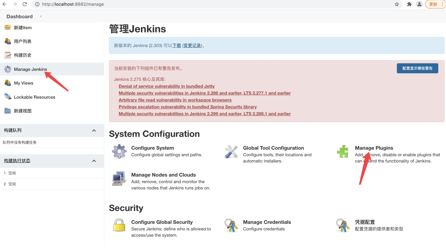Open the Jenkins 2.286 security vulnerabilities link
The width and height of the screenshot is (446, 252).
click(204, 93)
